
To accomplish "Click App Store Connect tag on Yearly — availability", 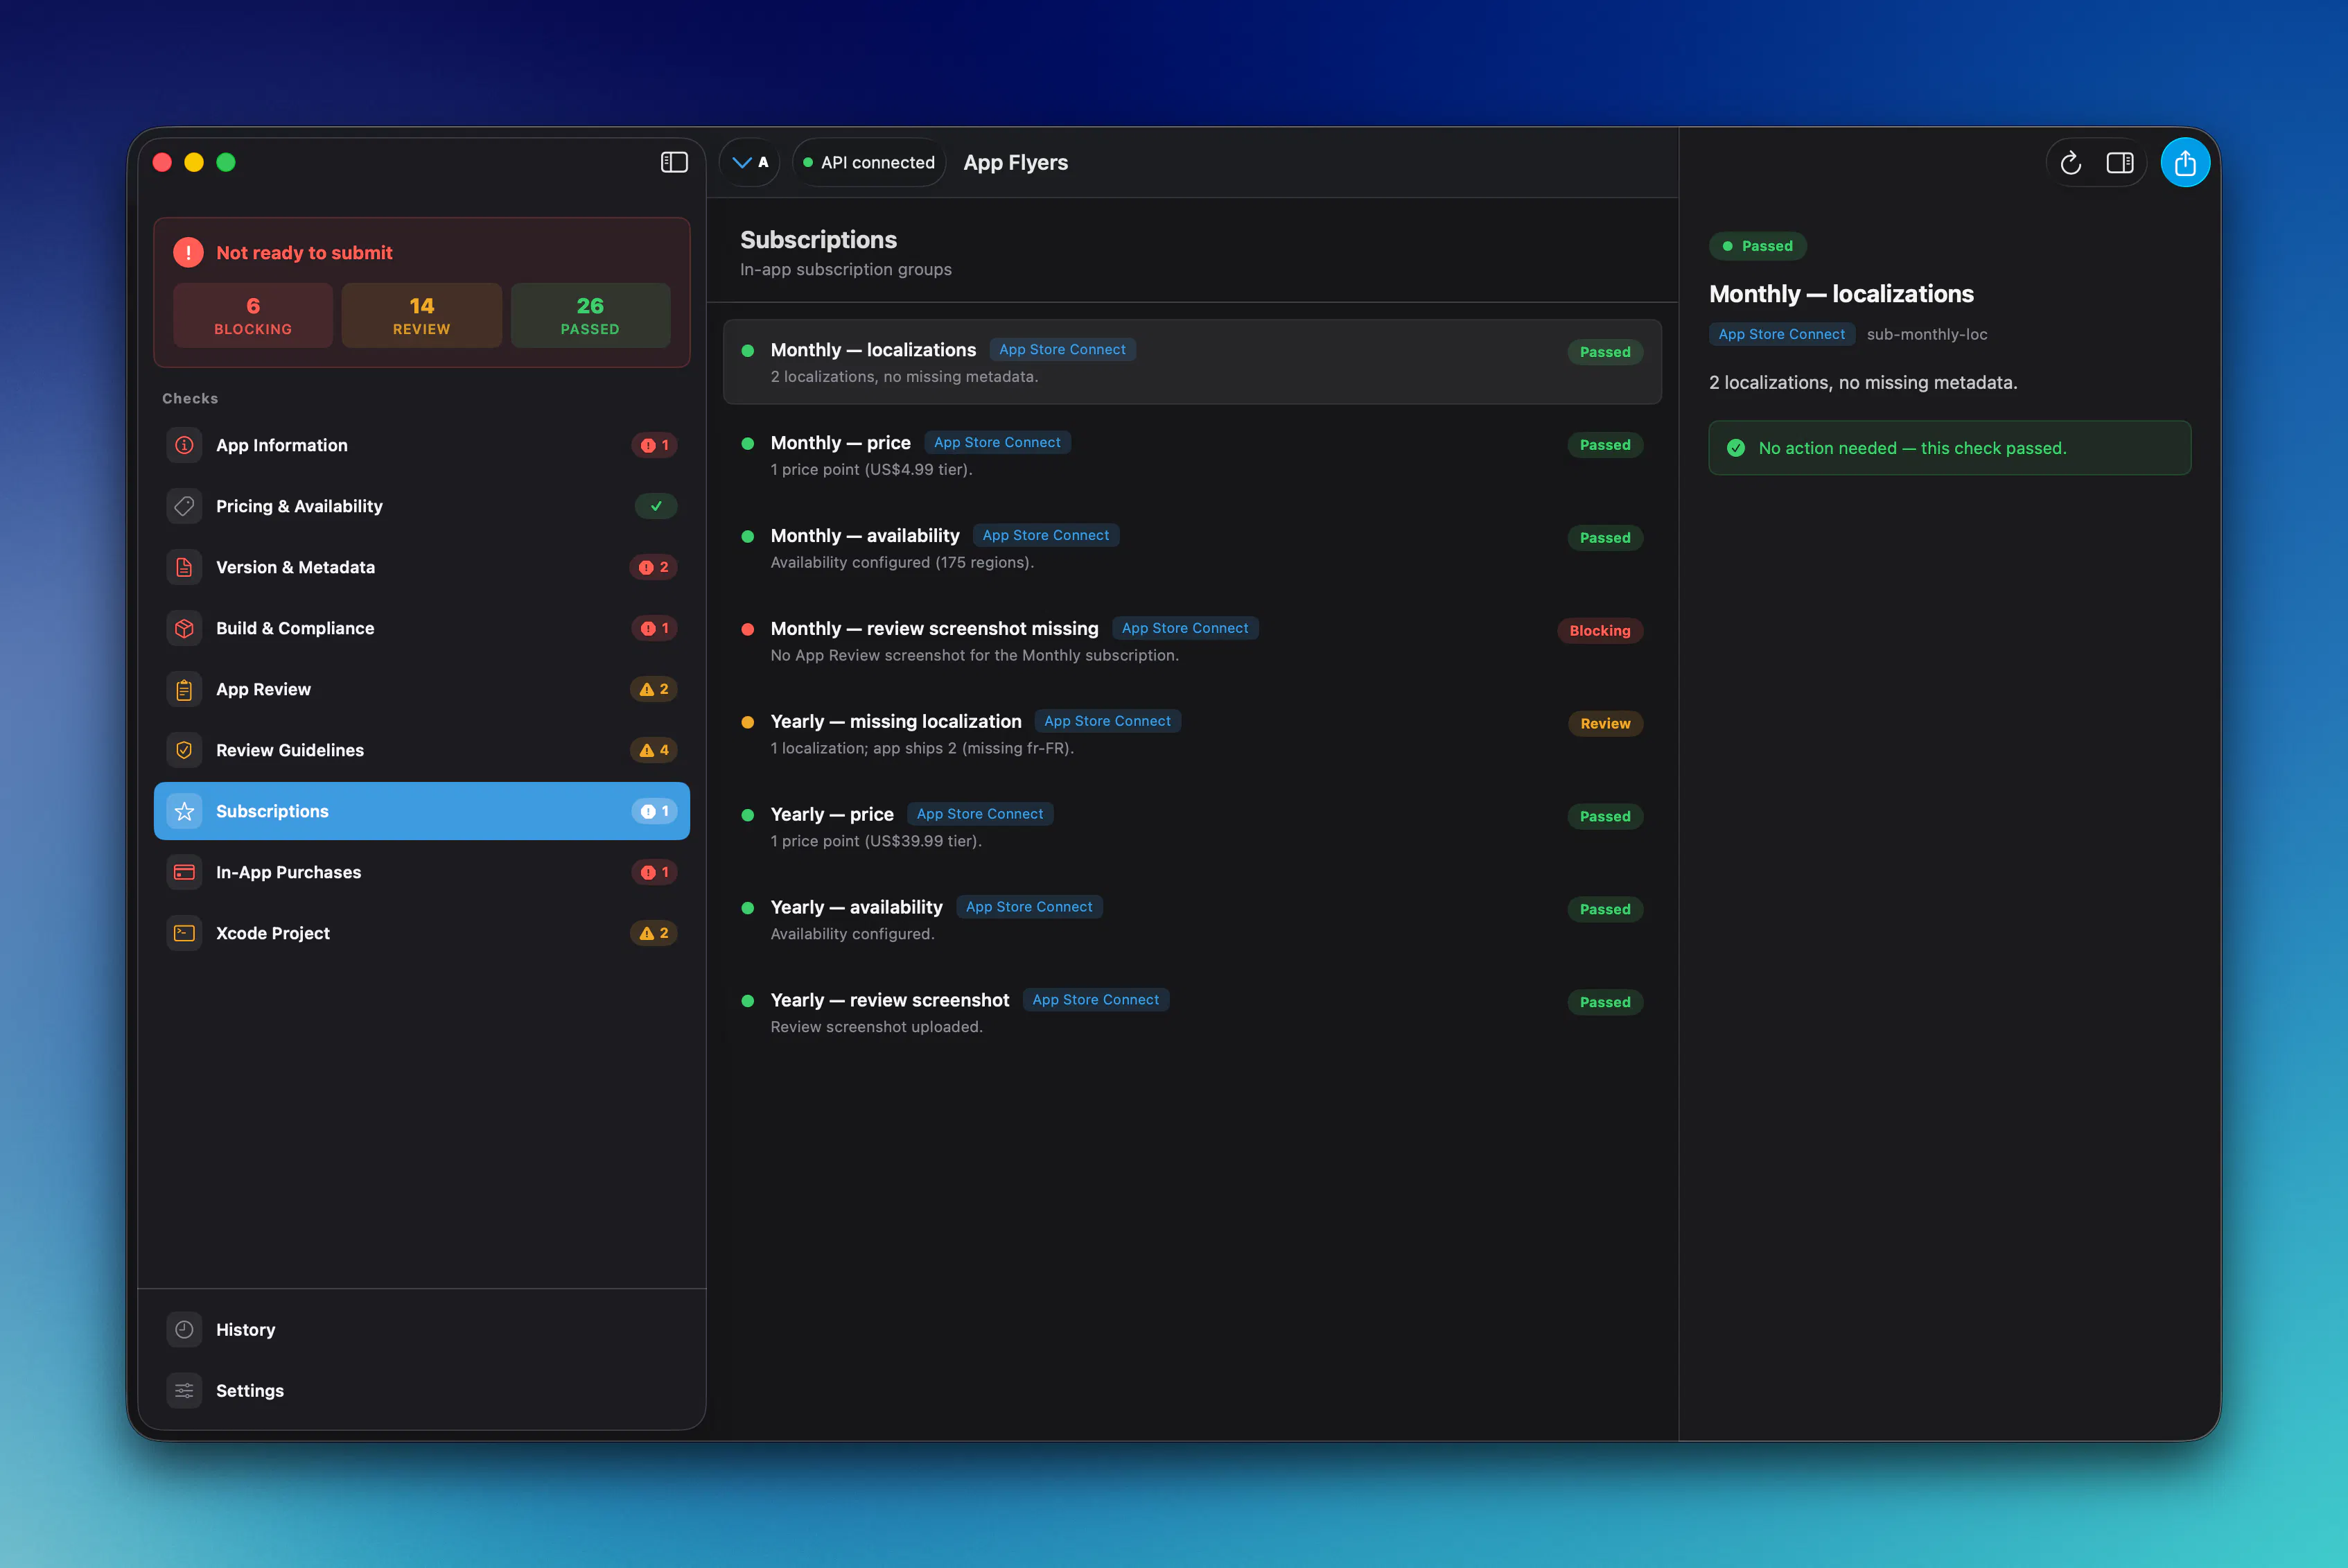I will click(1028, 907).
